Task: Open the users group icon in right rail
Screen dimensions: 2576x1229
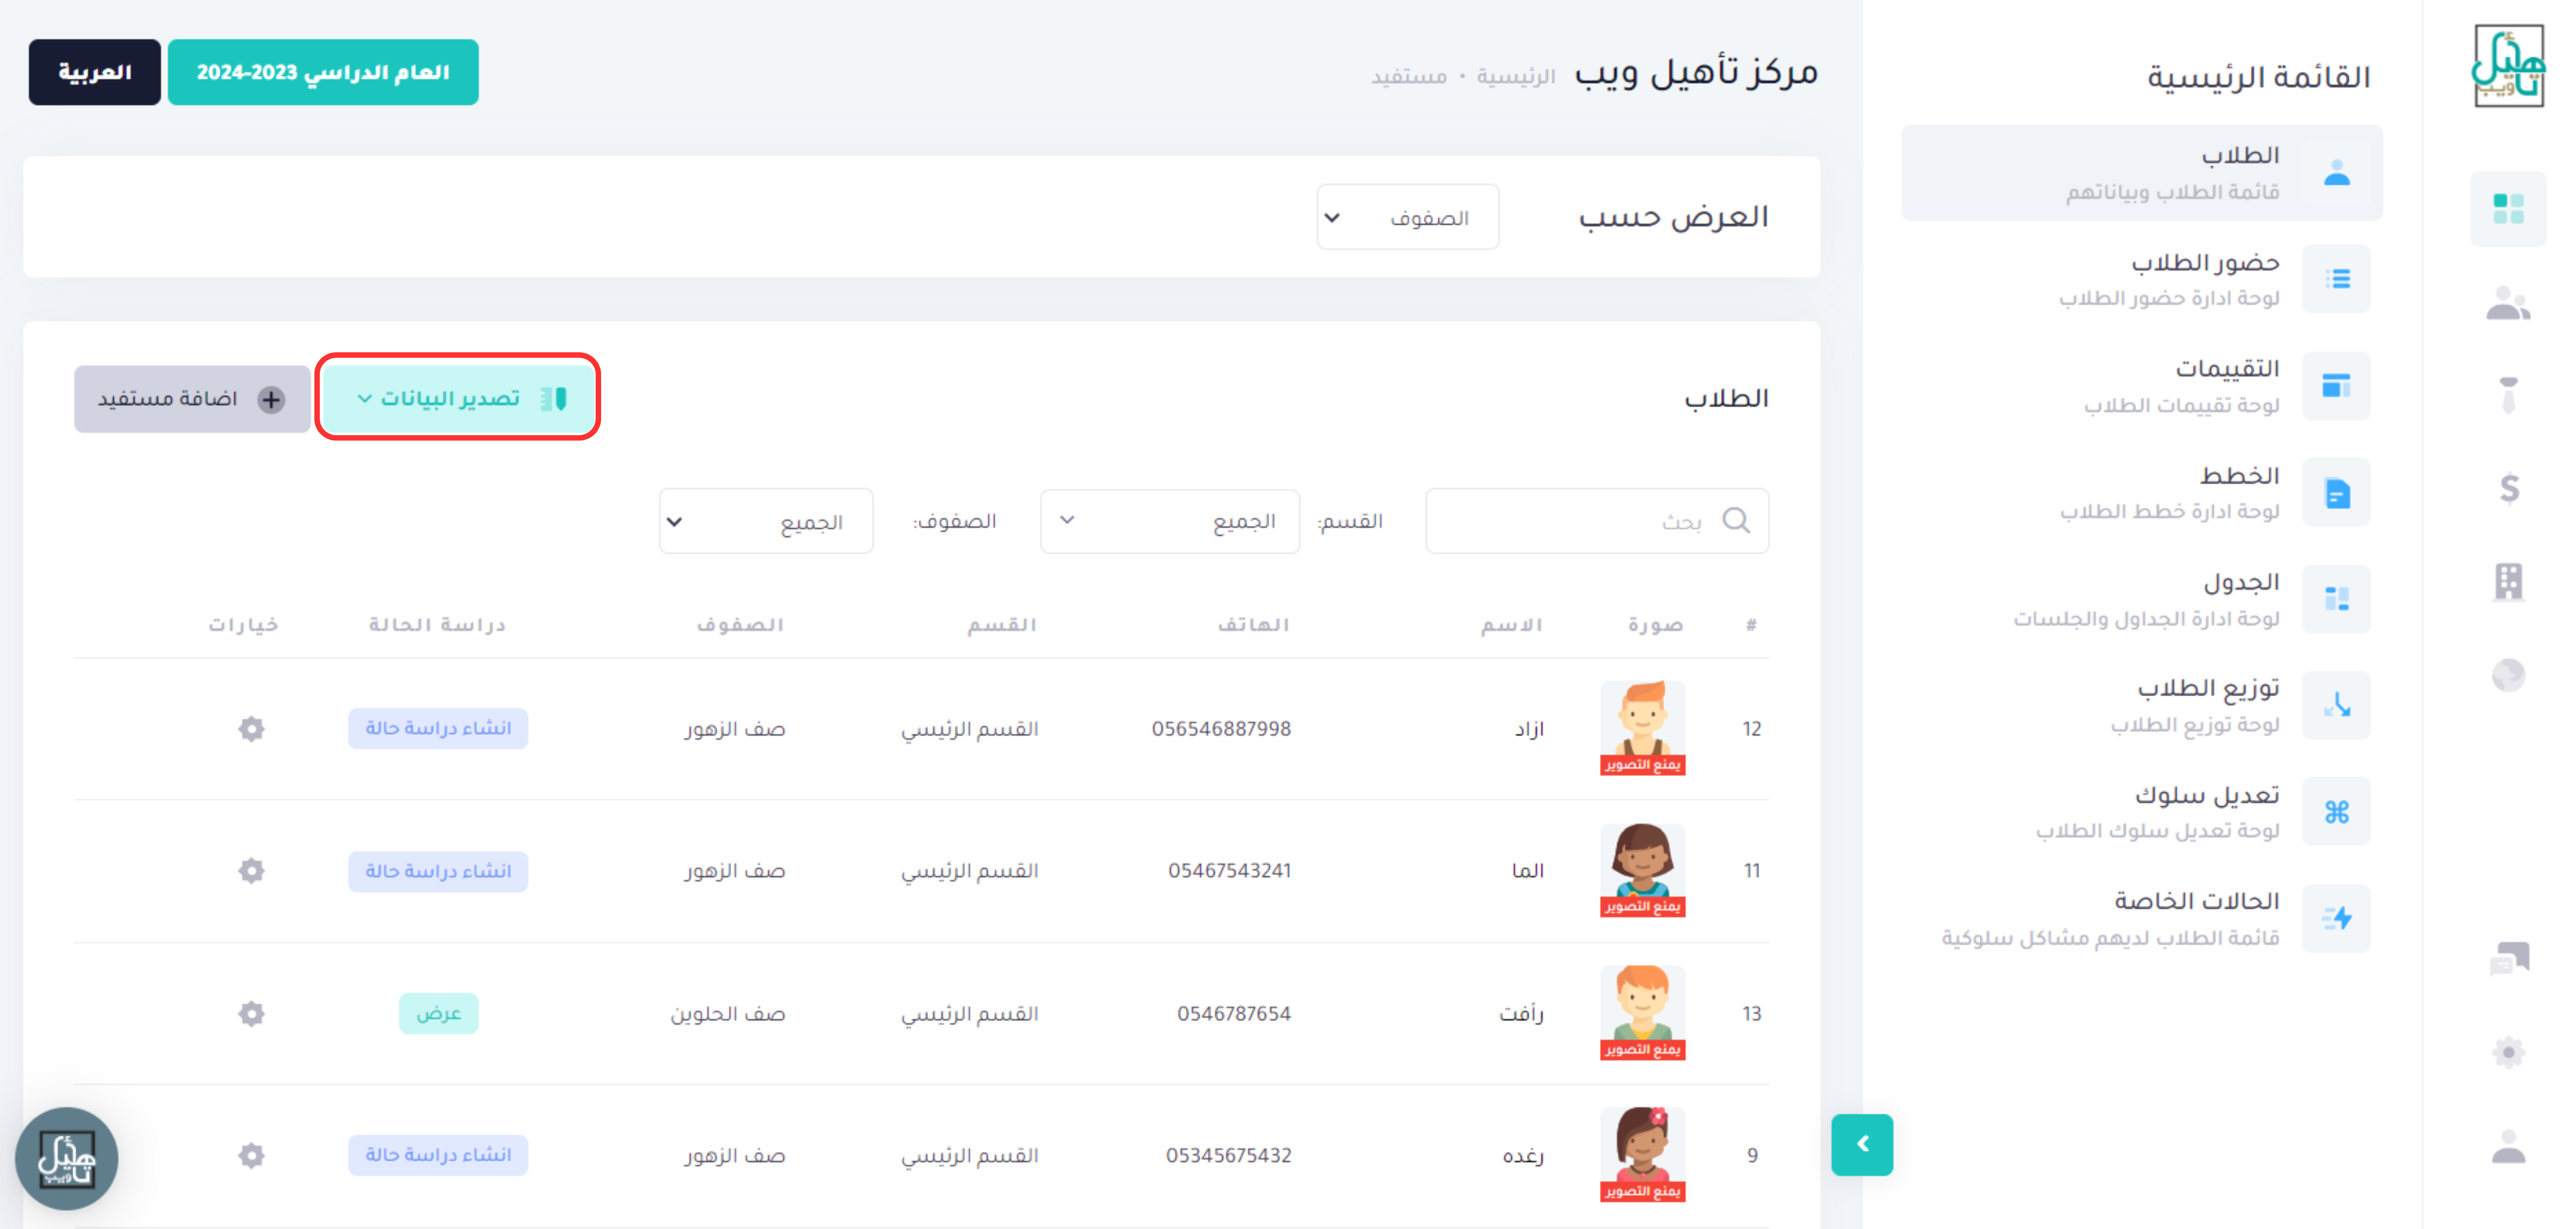Action: [2508, 303]
